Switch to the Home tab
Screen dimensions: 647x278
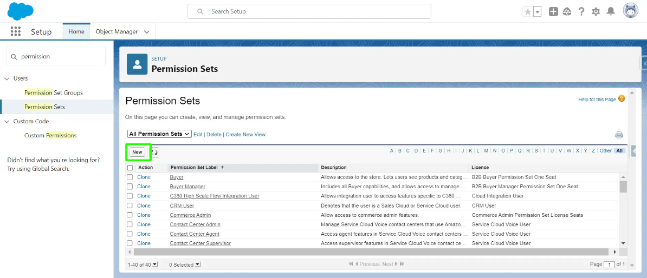(76, 31)
